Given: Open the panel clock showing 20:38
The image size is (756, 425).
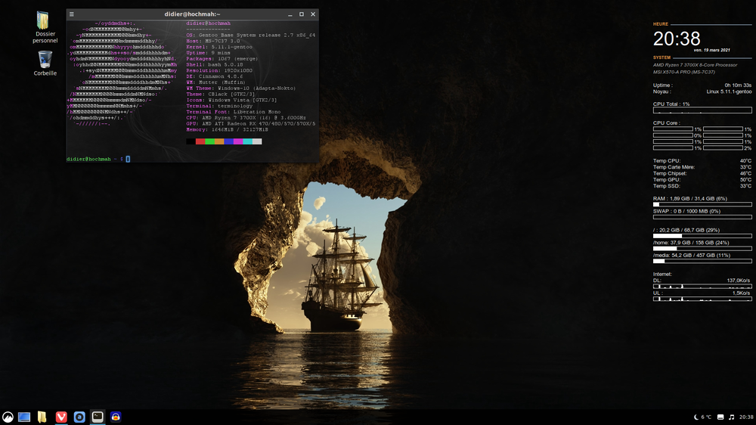Looking at the screenshot, I should tap(746, 417).
